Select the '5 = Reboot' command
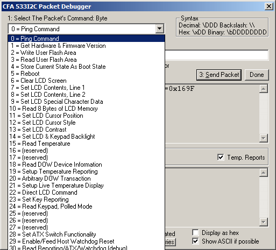Viewport: 276px width, 250px height. pos(86,74)
